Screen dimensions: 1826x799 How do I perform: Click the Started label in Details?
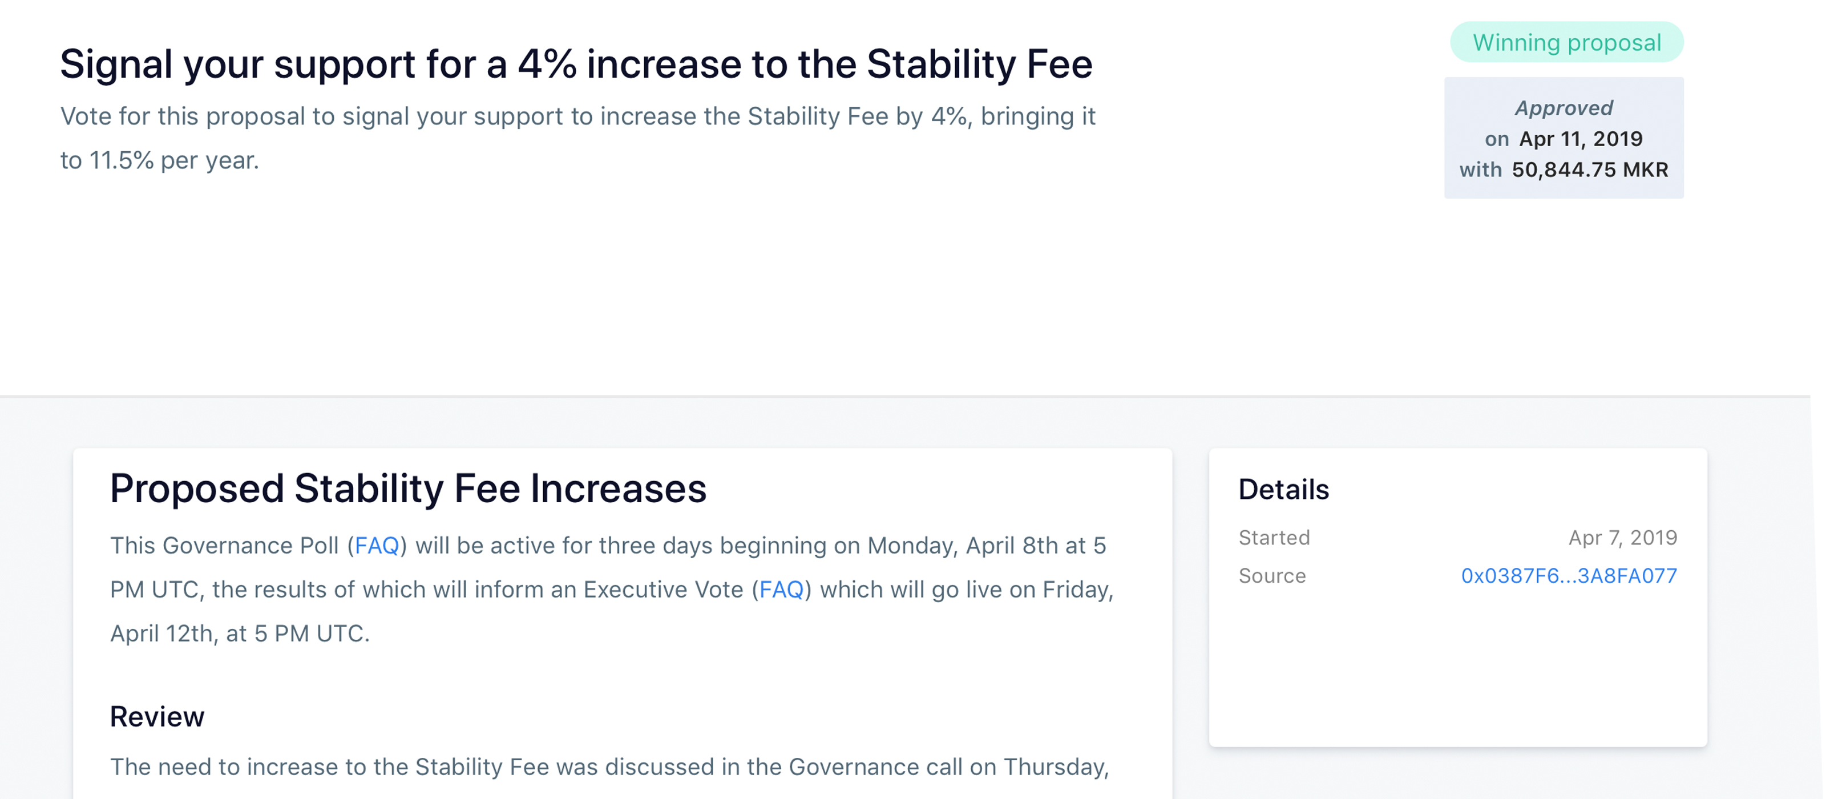(x=1275, y=538)
